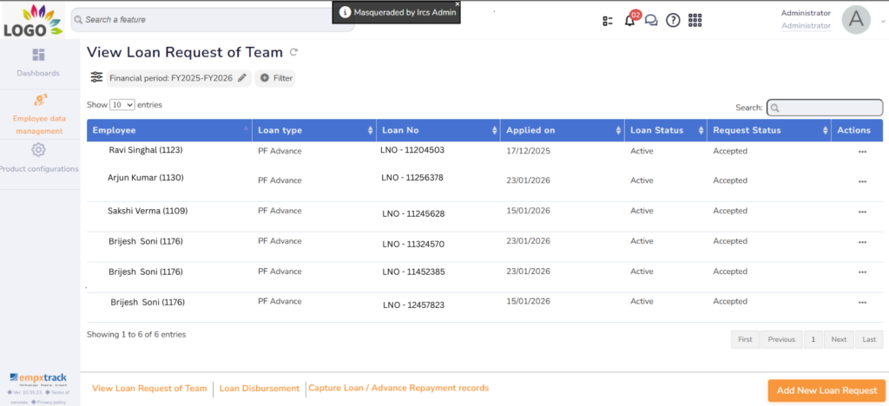889x406 pixels.
Task: Go to the Next page of entries
Action: (x=838, y=339)
